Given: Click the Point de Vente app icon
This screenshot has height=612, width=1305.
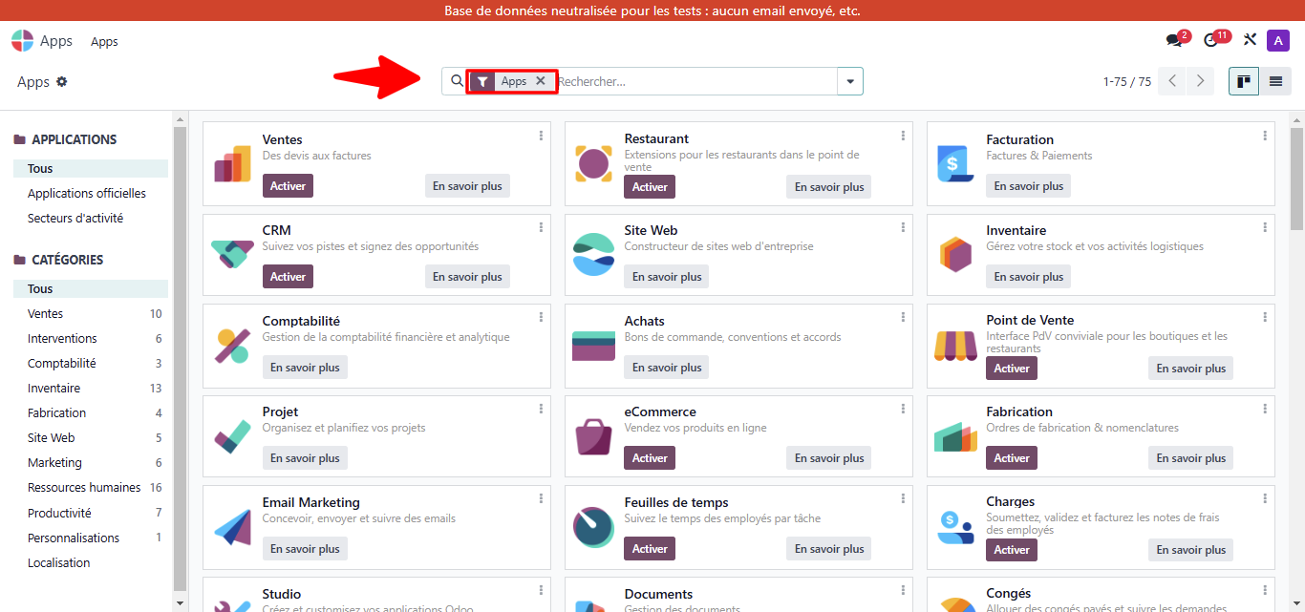Looking at the screenshot, I should [955, 345].
